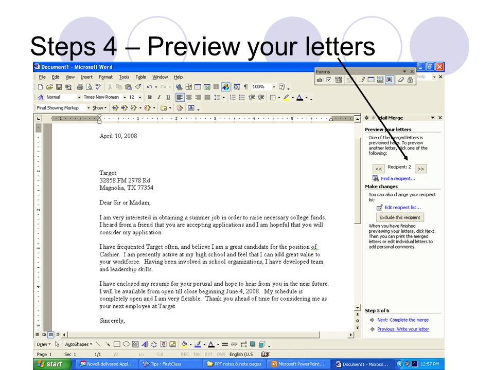The image size is (494, 370).
Task: Open PPT notes & note pages taskbar item
Action: tap(235, 364)
